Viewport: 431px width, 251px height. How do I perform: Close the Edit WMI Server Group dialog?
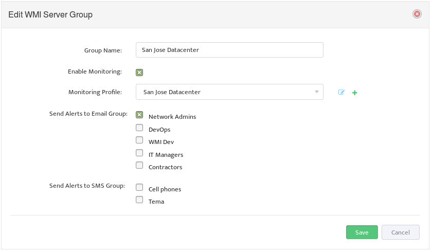(417, 14)
